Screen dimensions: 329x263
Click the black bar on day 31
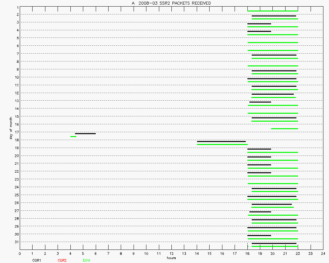(274, 243)
